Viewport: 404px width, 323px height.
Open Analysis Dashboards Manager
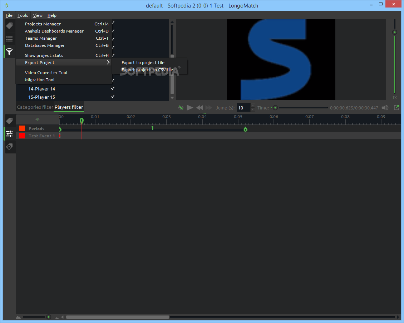64,31
